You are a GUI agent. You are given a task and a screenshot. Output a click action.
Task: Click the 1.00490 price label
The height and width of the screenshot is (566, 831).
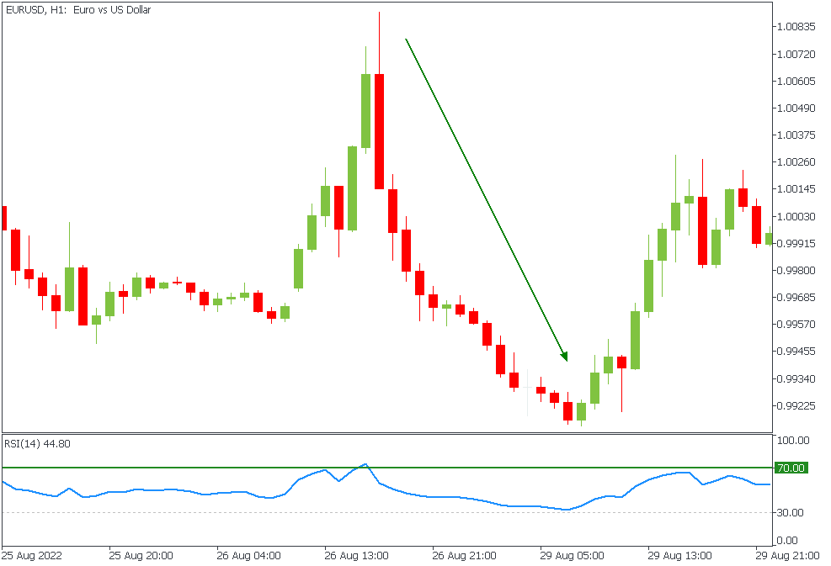(796, 108)
